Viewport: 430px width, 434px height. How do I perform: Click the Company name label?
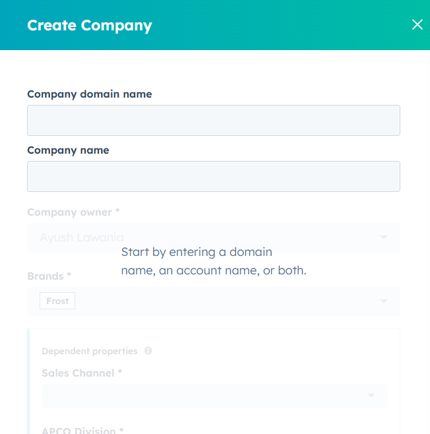pos(68,150)
